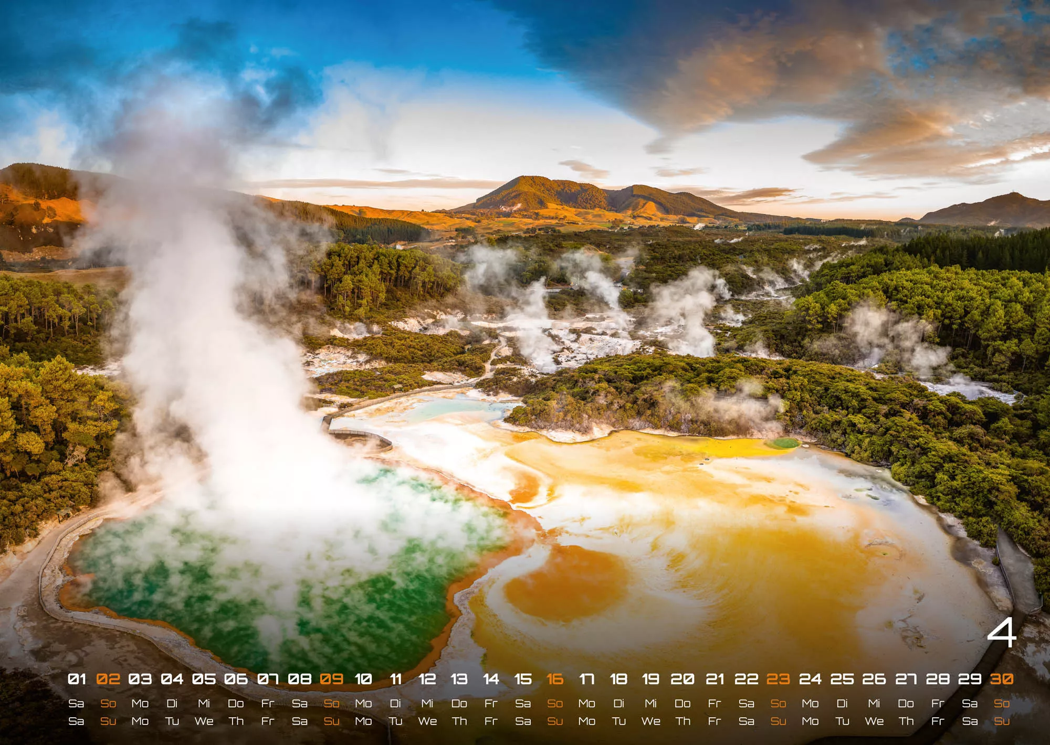
Task: Pick date 20 in the date row
Action: click(682, 679)
